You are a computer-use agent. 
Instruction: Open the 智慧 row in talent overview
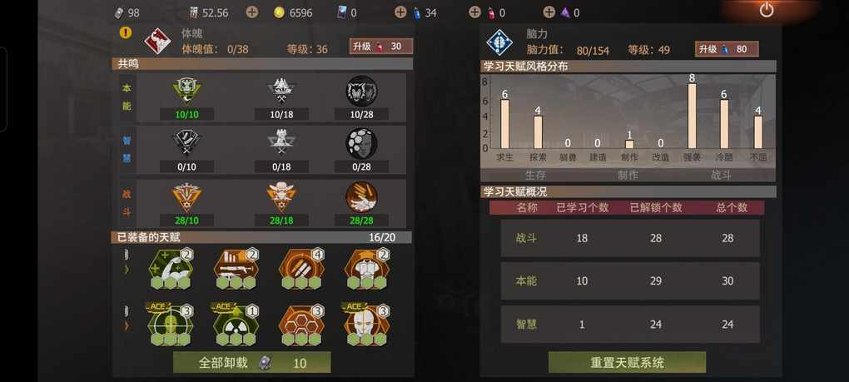(630, 324)
